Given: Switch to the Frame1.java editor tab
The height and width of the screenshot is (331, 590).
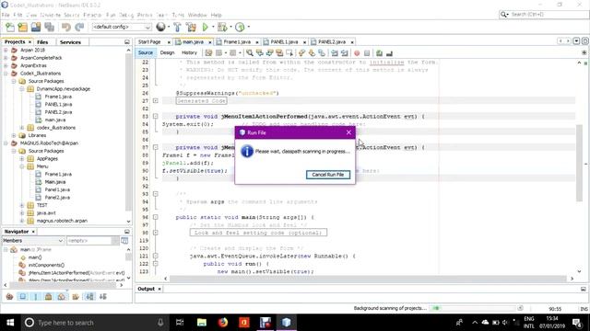Looking at the screenshot, I should click(x=237, y=42).
